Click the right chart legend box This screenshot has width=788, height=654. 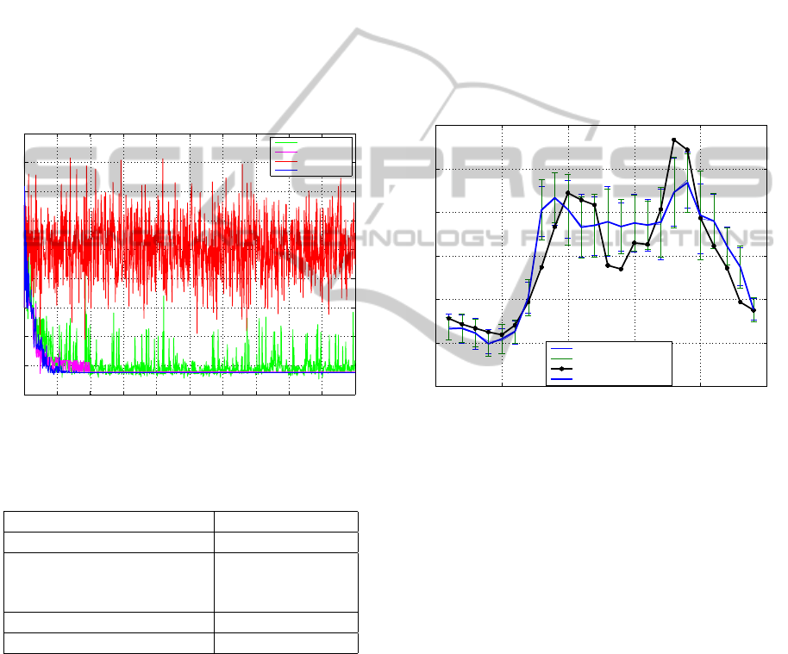pos(609,363)
